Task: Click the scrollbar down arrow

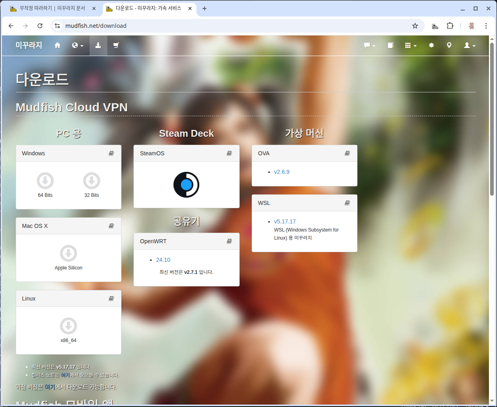Action: coord(492,401)
